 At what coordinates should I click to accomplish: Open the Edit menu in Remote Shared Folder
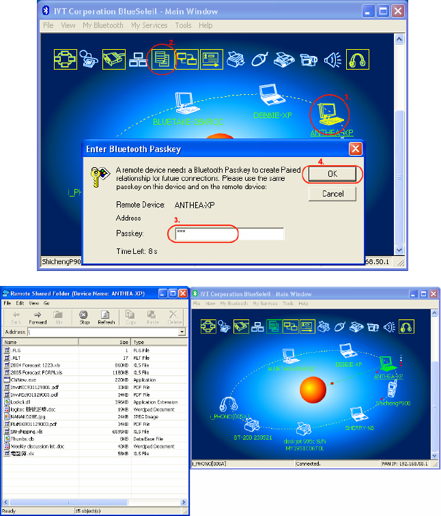click(20, 303)
